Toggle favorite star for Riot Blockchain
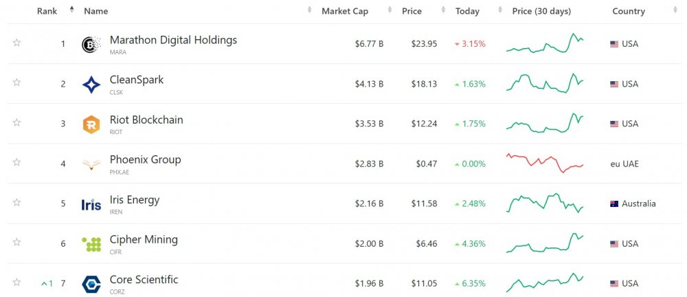Viewport: 687px width, 297px height. click(16, 122)
